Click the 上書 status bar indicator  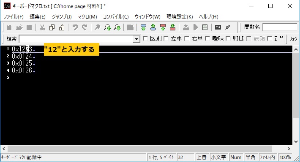[x=202, y=157]
